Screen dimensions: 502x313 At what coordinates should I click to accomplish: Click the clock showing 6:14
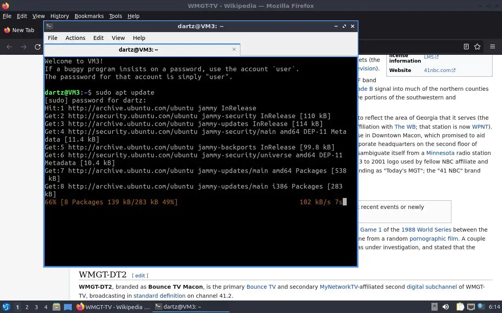495,307
